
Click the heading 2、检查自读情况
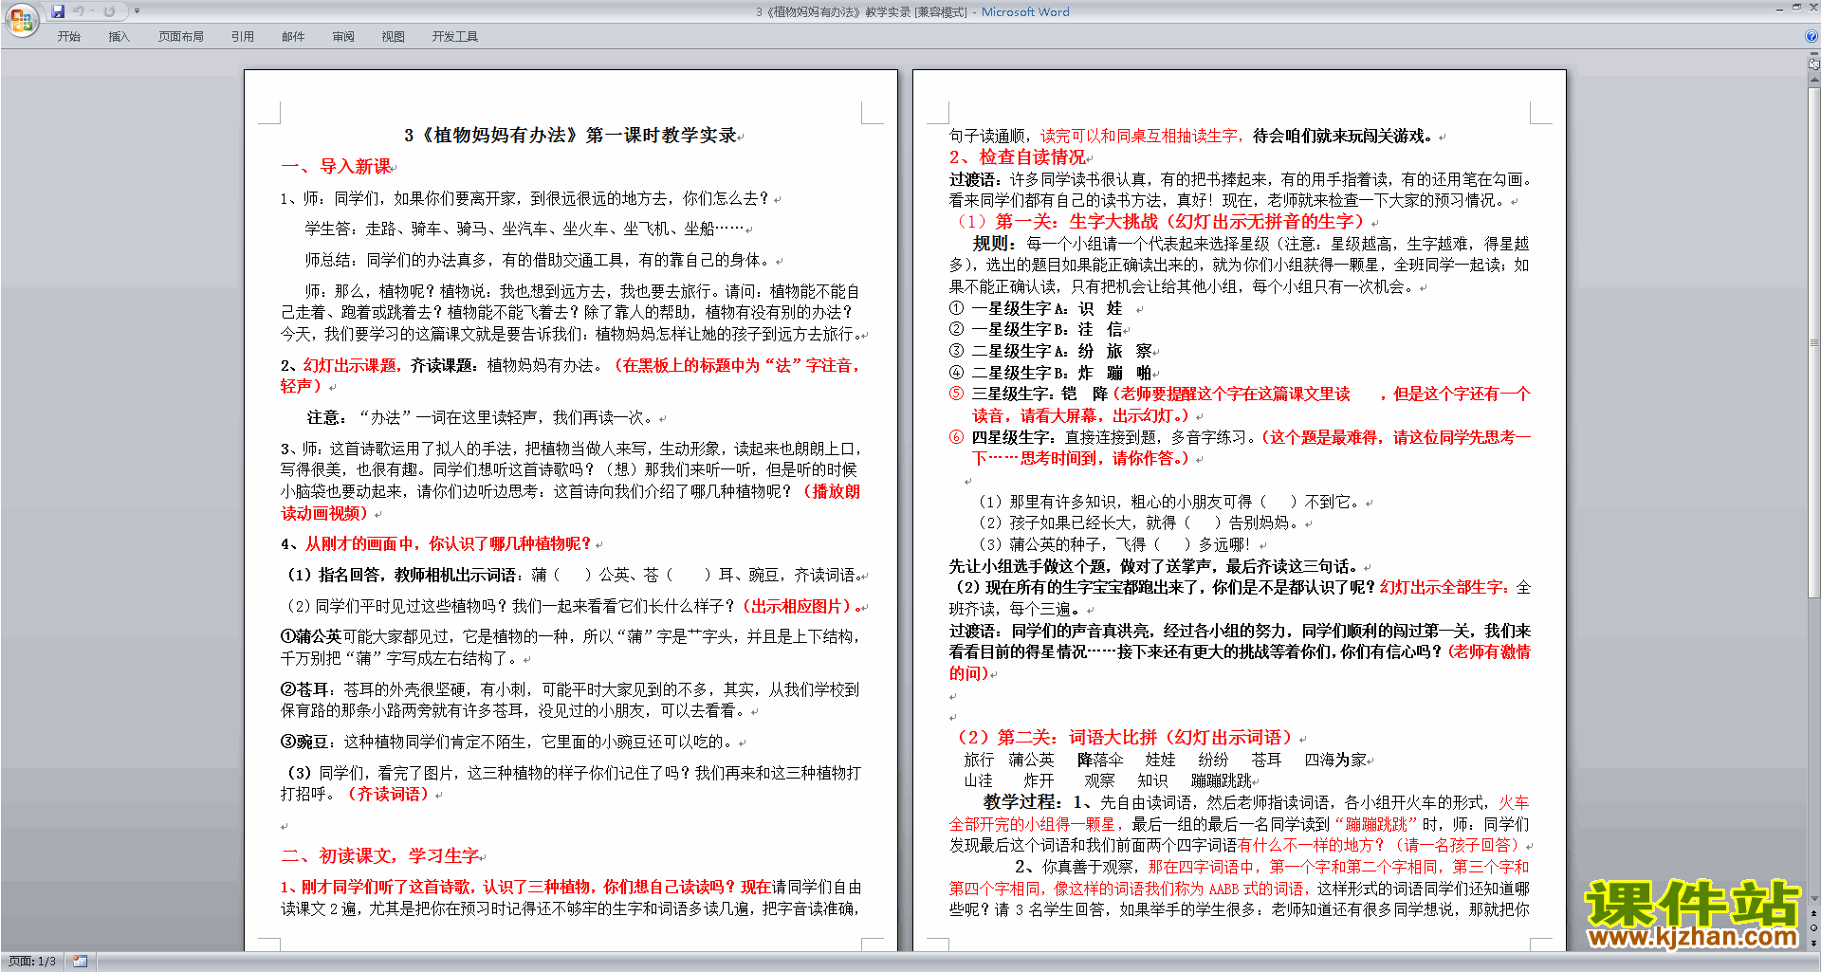[1018, 157]
